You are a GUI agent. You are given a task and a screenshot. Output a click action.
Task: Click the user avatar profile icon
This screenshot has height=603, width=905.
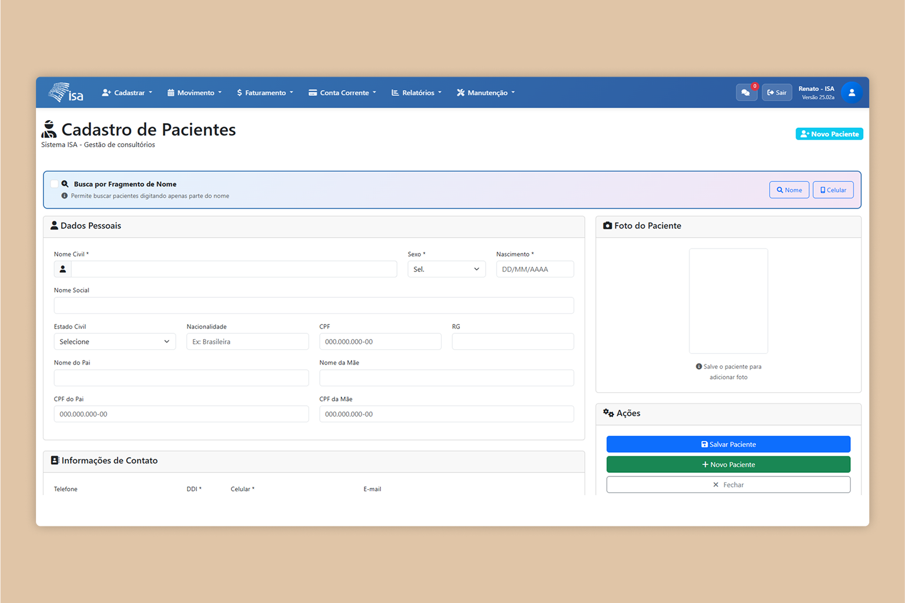[851, 92]
